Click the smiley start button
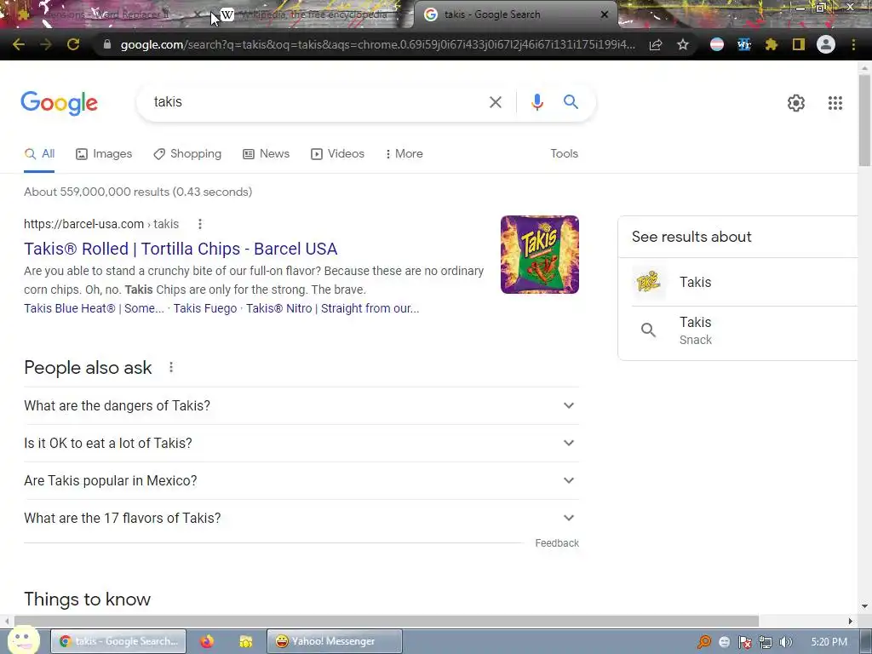The height and width of the screenshot is (654, 872). click(x=23, y=640)
